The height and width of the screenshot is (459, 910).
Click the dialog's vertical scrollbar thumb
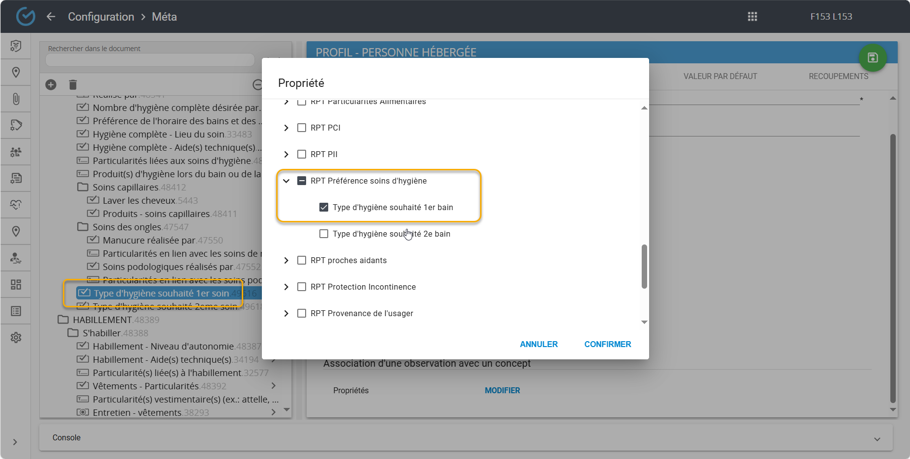coord(644,267)
